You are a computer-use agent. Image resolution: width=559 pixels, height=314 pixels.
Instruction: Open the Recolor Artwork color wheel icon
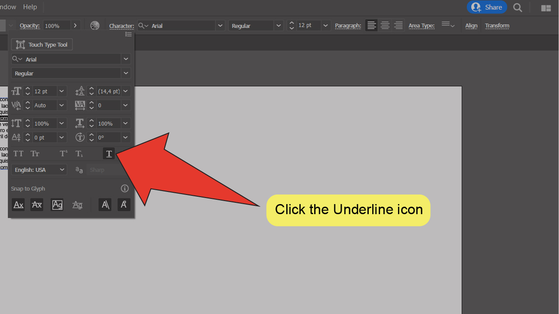pos(95,26)
